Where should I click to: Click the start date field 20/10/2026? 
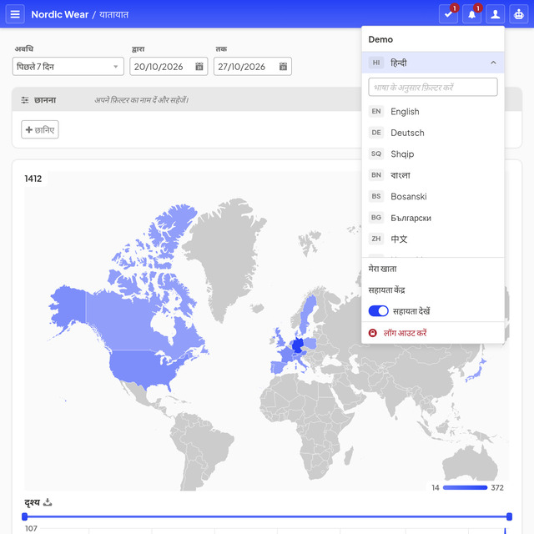tap(169, 67)
